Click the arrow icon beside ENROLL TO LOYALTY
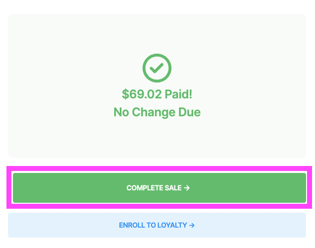Screen dimensions: 315x248 (192, 225)
